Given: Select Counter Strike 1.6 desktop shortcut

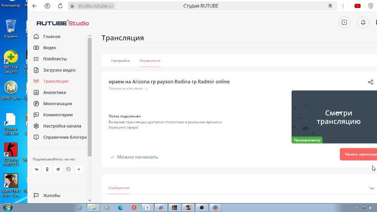Looking at the screenshot, I should tap(11, 124).
